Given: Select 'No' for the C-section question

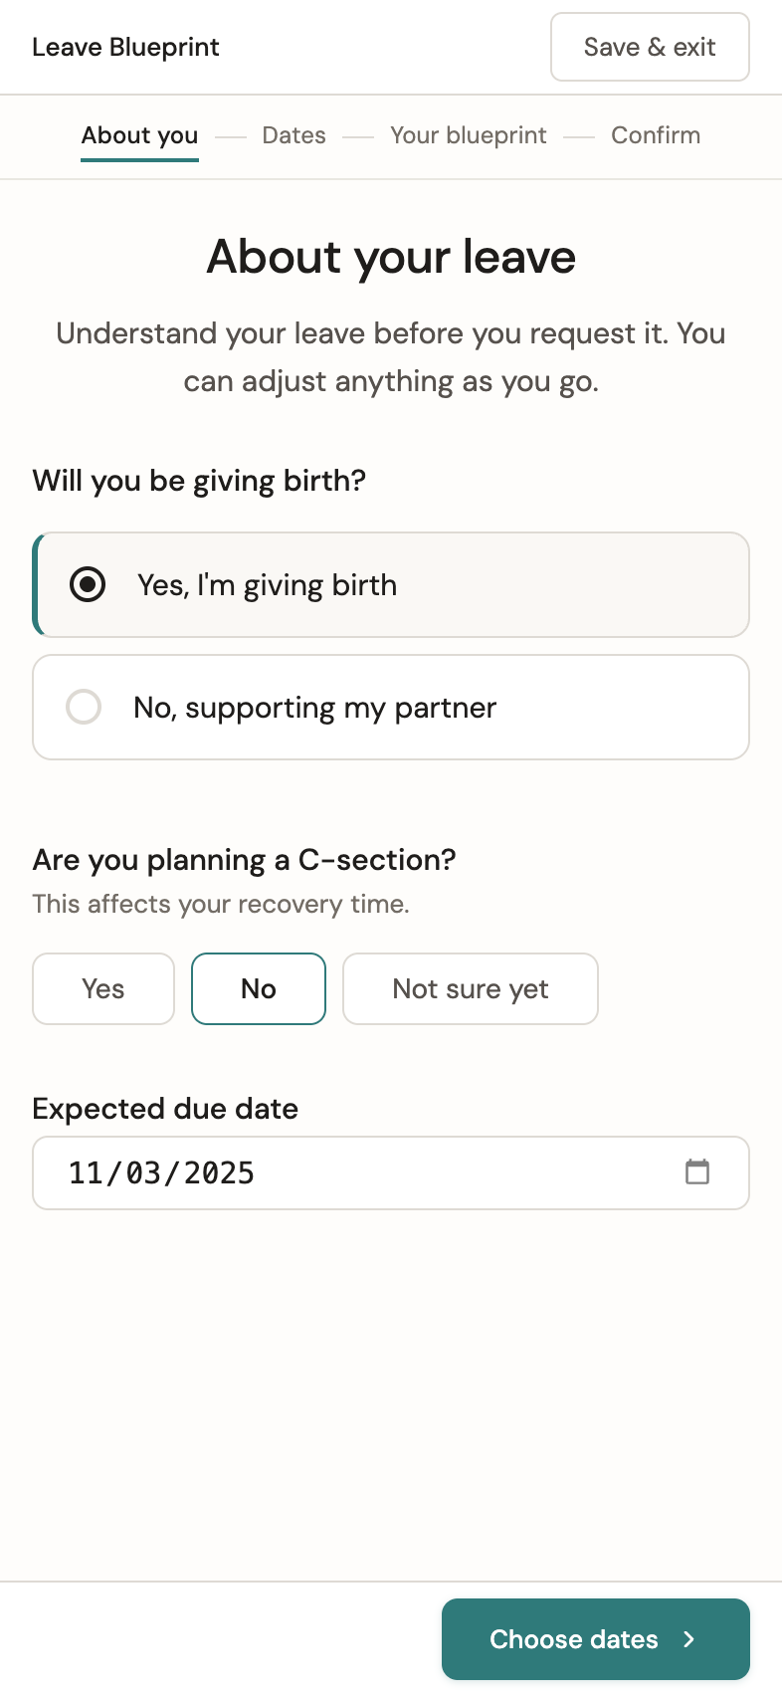Looking at the screenshot, I should coord(258,988).
